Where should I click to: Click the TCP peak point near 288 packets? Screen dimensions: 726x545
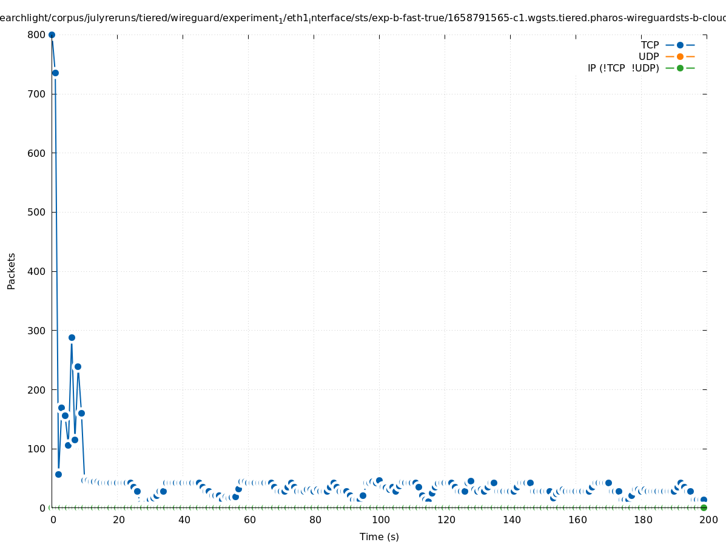coord(72,337)
